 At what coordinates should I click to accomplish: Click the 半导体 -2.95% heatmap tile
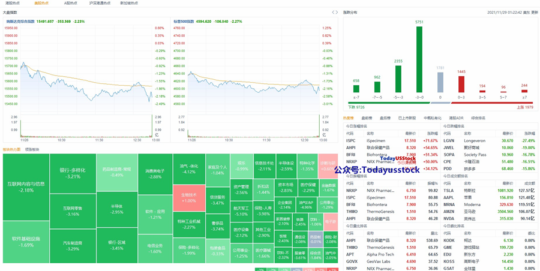tap(117, 209)
